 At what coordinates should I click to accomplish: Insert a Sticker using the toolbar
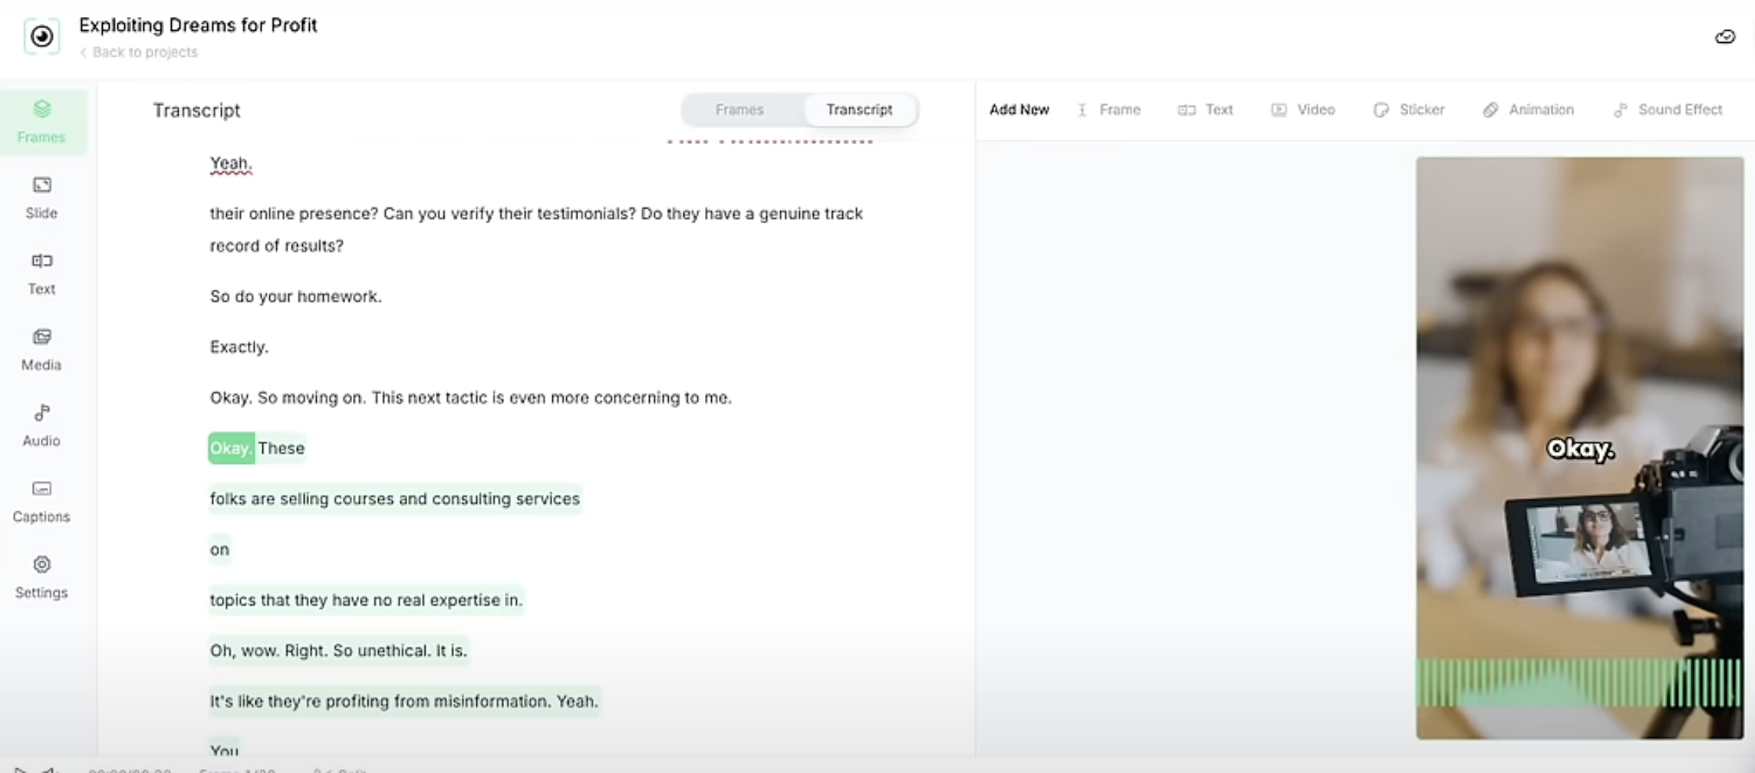[x=1408, y=110]
